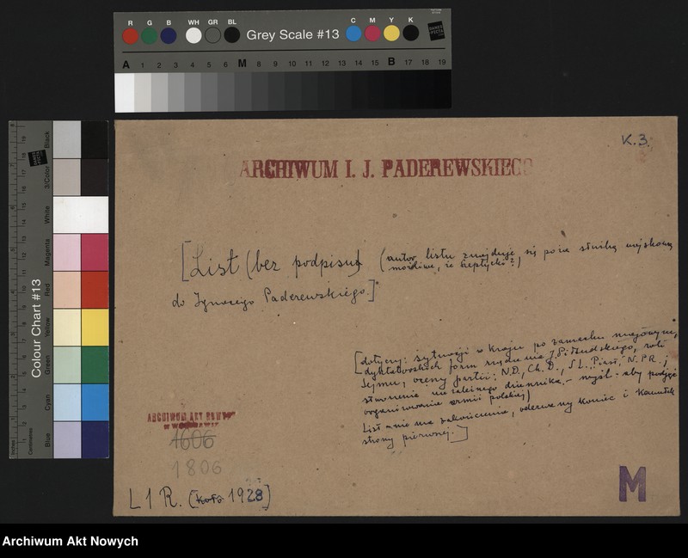Click the crossed-out number '1606'
This screenshot has height=558, width=688.
pos(193,440)
